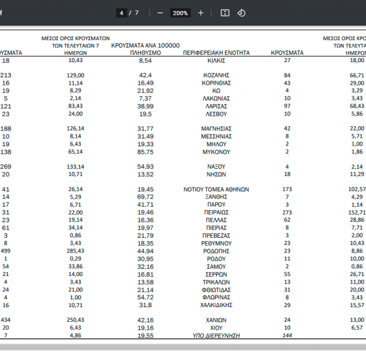Click the ΠΑΡΟΥ row name
The image size is (366, 351).
tap(217, 205)
